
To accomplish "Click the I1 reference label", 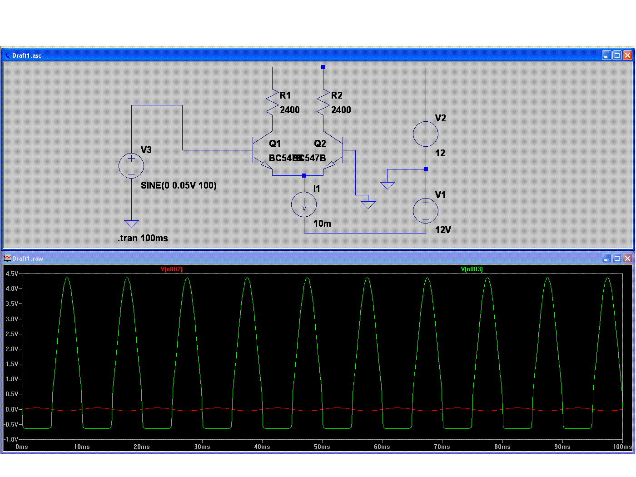I will click(x=317, y=189).
